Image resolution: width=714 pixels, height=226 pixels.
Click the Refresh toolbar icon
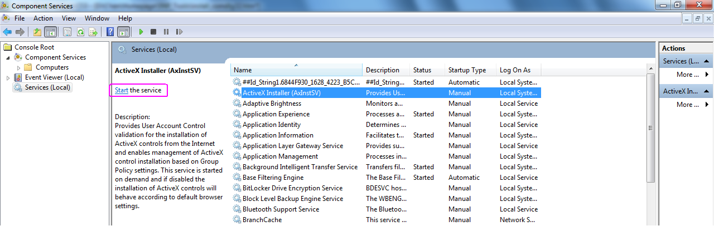click(80, 32)
